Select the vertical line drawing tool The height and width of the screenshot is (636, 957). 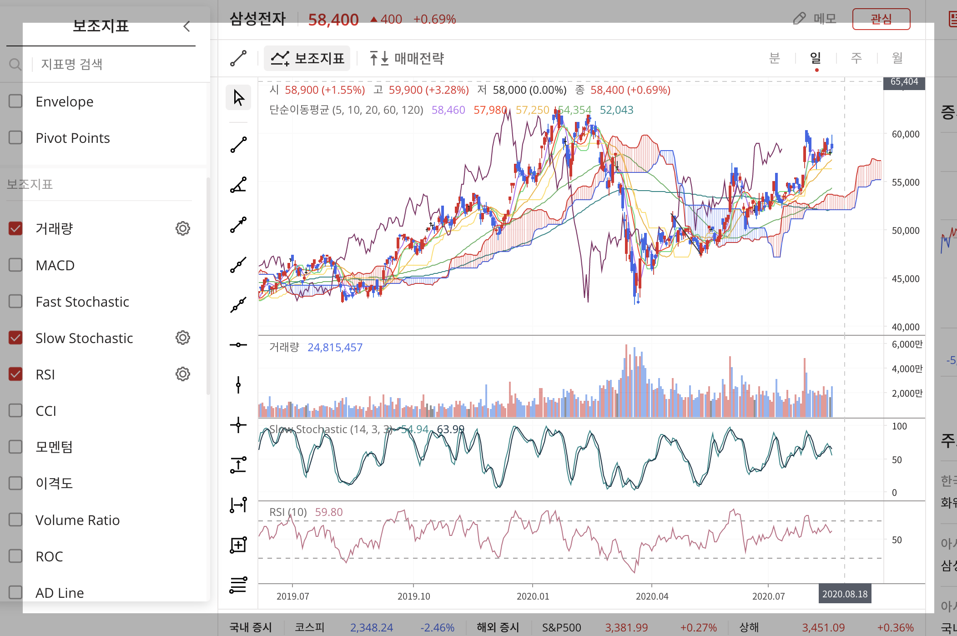pos(238,385)
